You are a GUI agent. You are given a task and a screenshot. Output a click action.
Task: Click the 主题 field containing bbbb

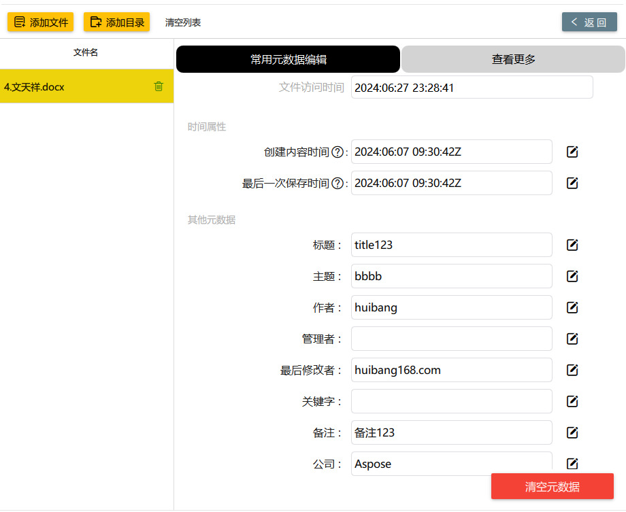coord(452,276)
